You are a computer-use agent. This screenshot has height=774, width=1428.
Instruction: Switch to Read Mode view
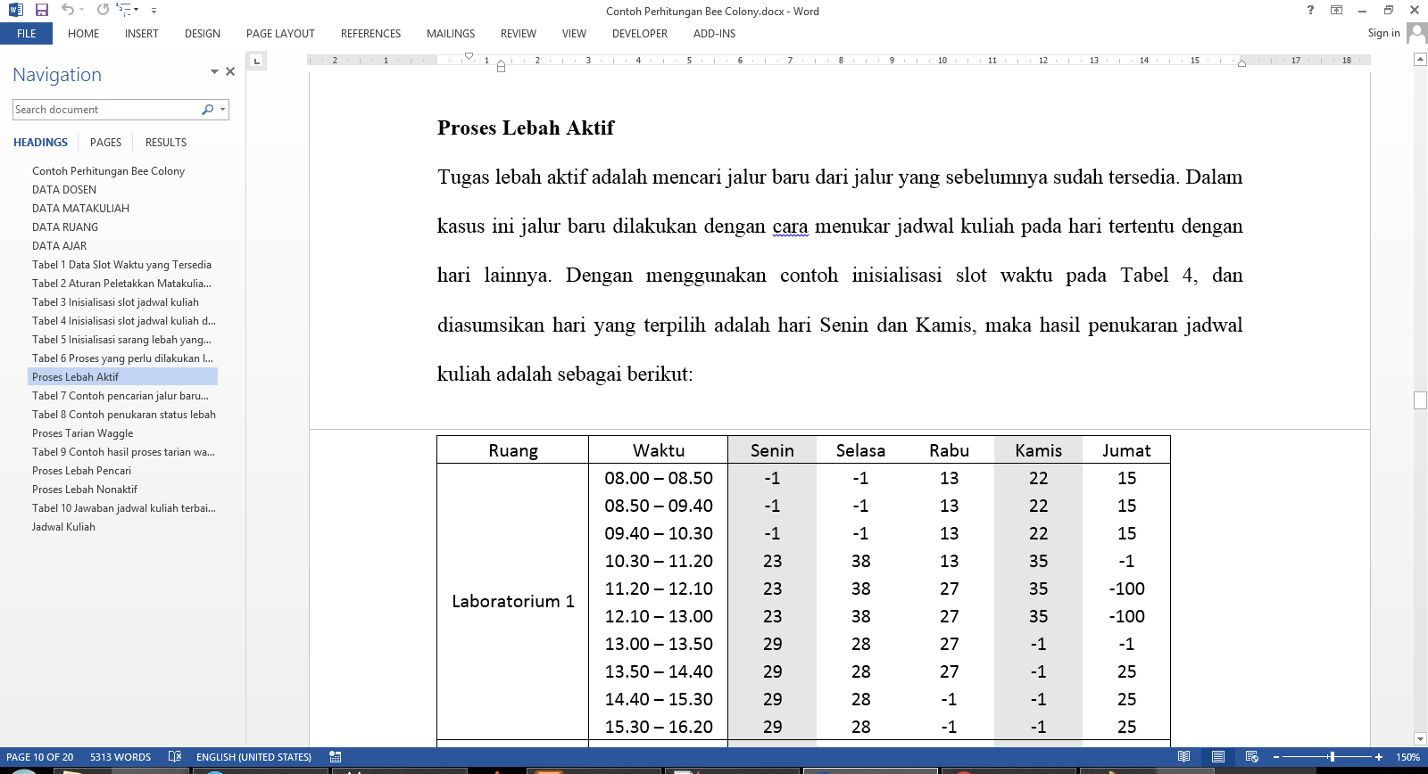[1183, 757]
